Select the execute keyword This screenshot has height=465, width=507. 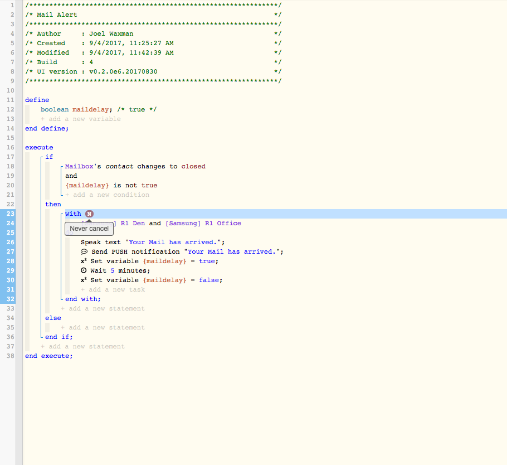pos(39,148)
